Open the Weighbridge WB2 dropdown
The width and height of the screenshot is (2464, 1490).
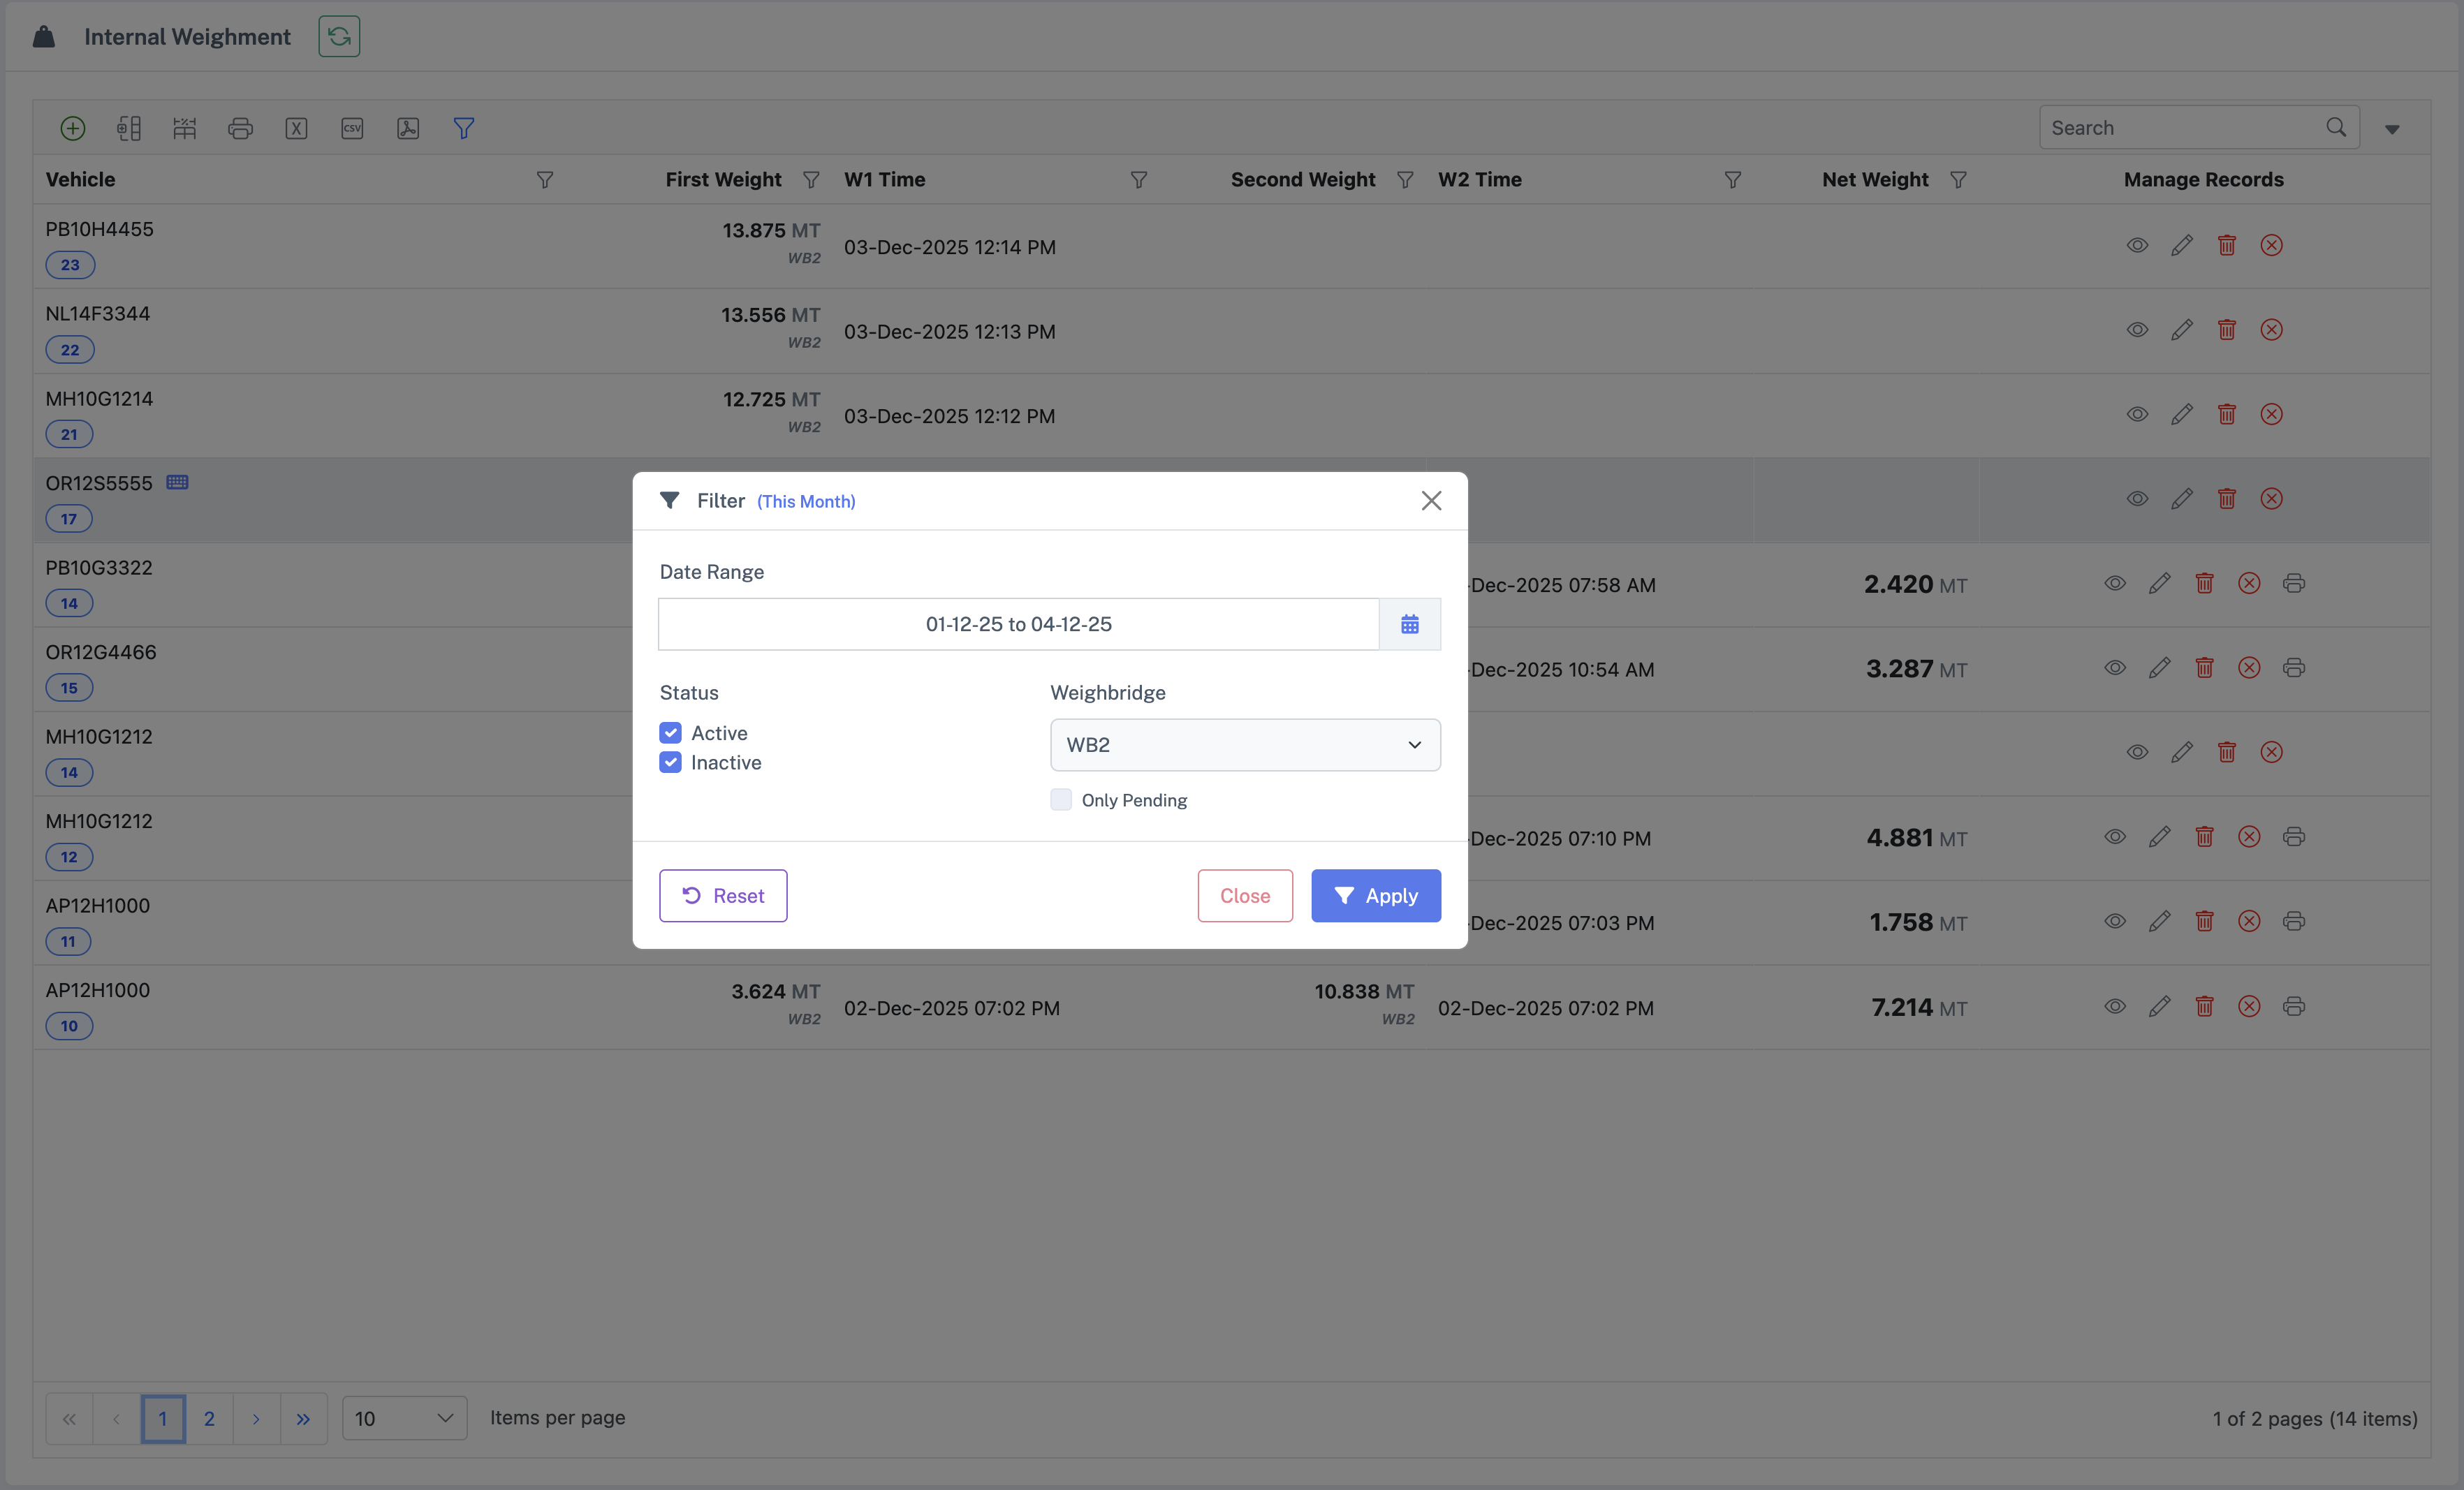[x=1244, y=745]
